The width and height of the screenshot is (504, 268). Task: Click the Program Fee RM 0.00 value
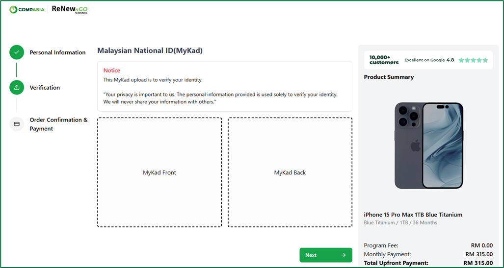point(482,245)
